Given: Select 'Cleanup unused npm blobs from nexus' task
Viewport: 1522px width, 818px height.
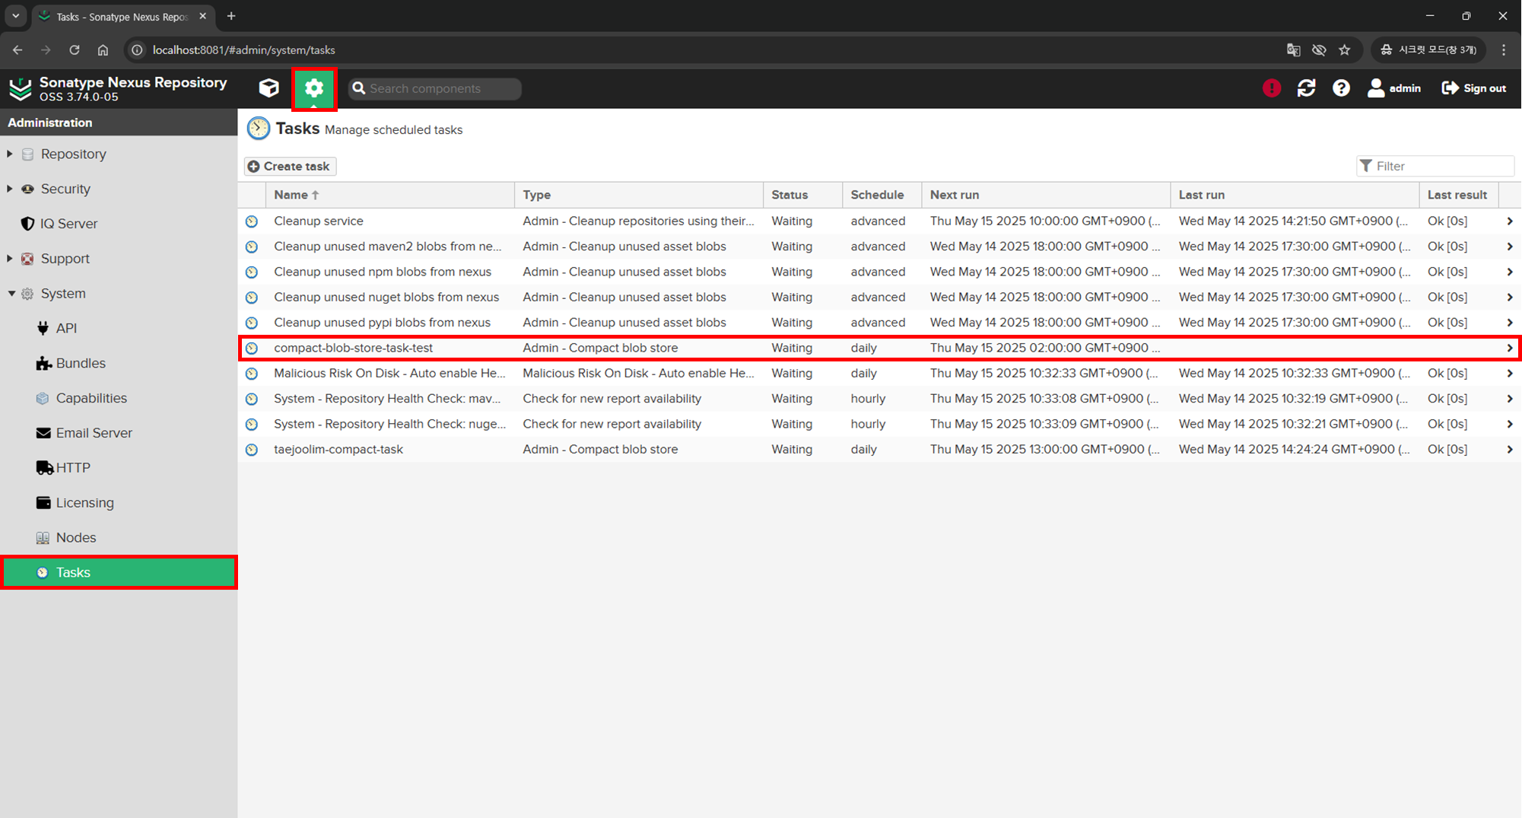Looking at the screenshot, I should (383, 272).
